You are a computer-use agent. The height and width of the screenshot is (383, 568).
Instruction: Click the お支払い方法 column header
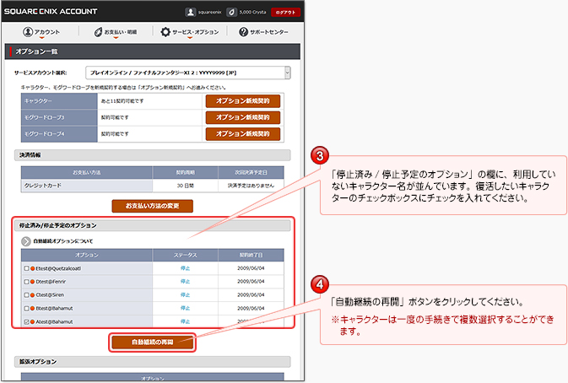click(87, 173)
